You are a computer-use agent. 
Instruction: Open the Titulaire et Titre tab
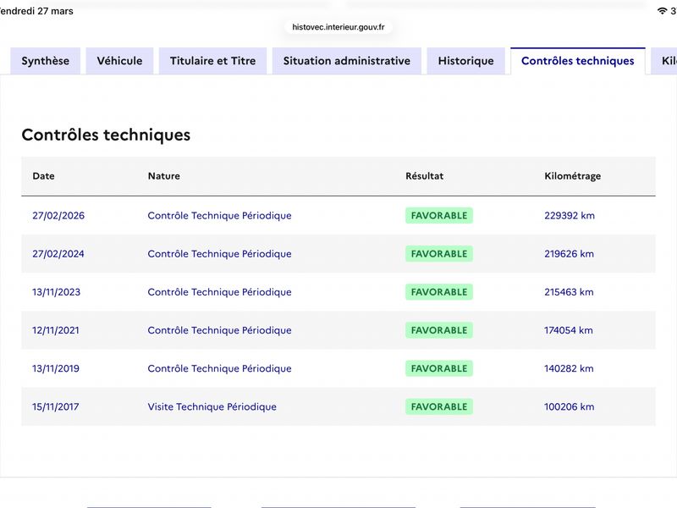coord(213,61)
